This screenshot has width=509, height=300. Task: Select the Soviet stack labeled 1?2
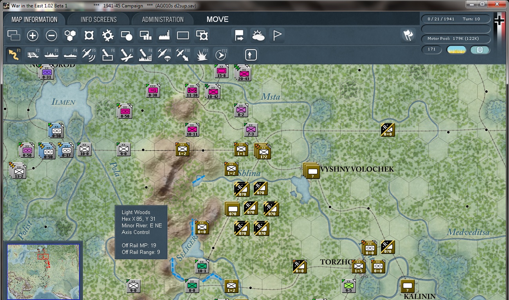tap(263, 152)
